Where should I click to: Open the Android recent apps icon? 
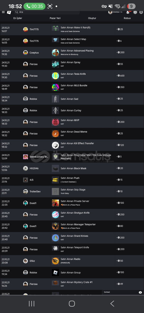[x=32, y=304]
